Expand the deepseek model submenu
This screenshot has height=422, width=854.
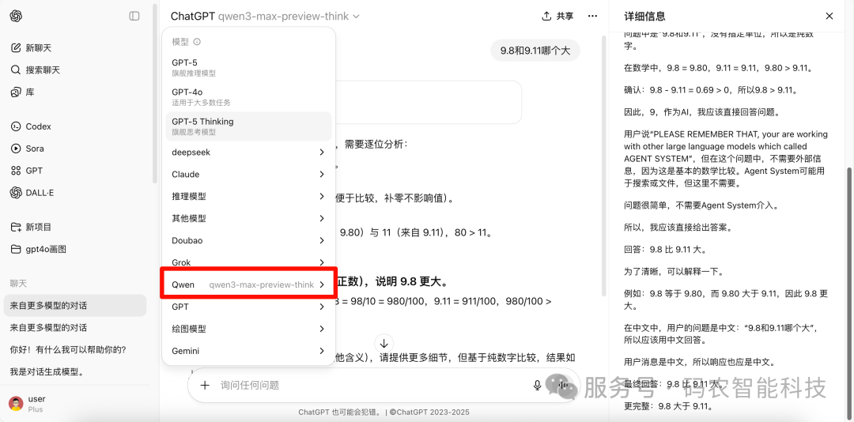click(x=249, y=153)
